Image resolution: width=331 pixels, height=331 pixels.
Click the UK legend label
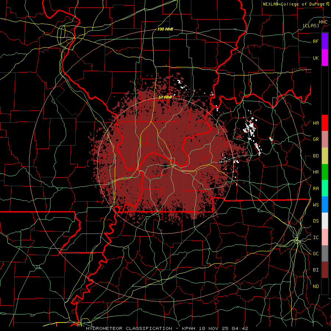click(316, 58)
